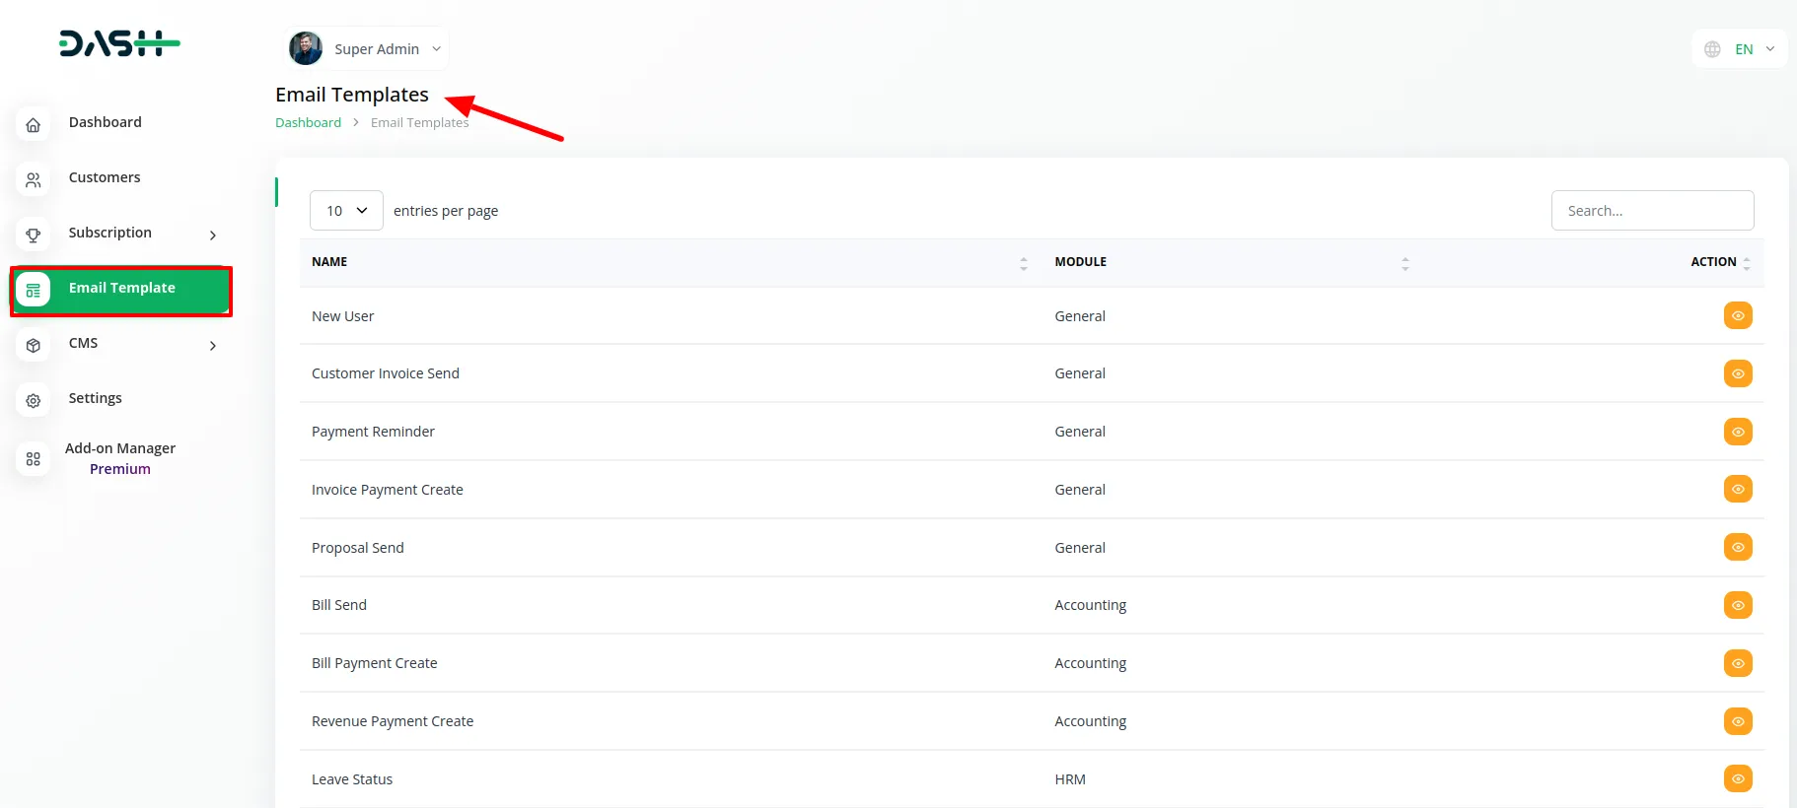Click the Customers people icon
Screen dimensions: 1797x808
point(34,180)
